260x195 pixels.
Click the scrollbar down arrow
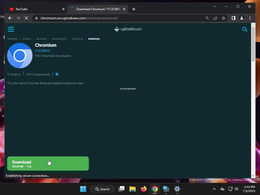pos(253,176)
